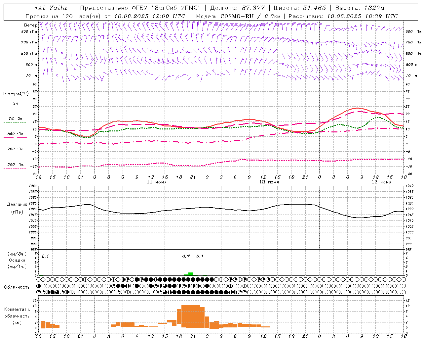This screenshot has width=423, height=339.
Task: Click 'Прогноз на 120 часа(ов)' text
Action: pos(64,16)
